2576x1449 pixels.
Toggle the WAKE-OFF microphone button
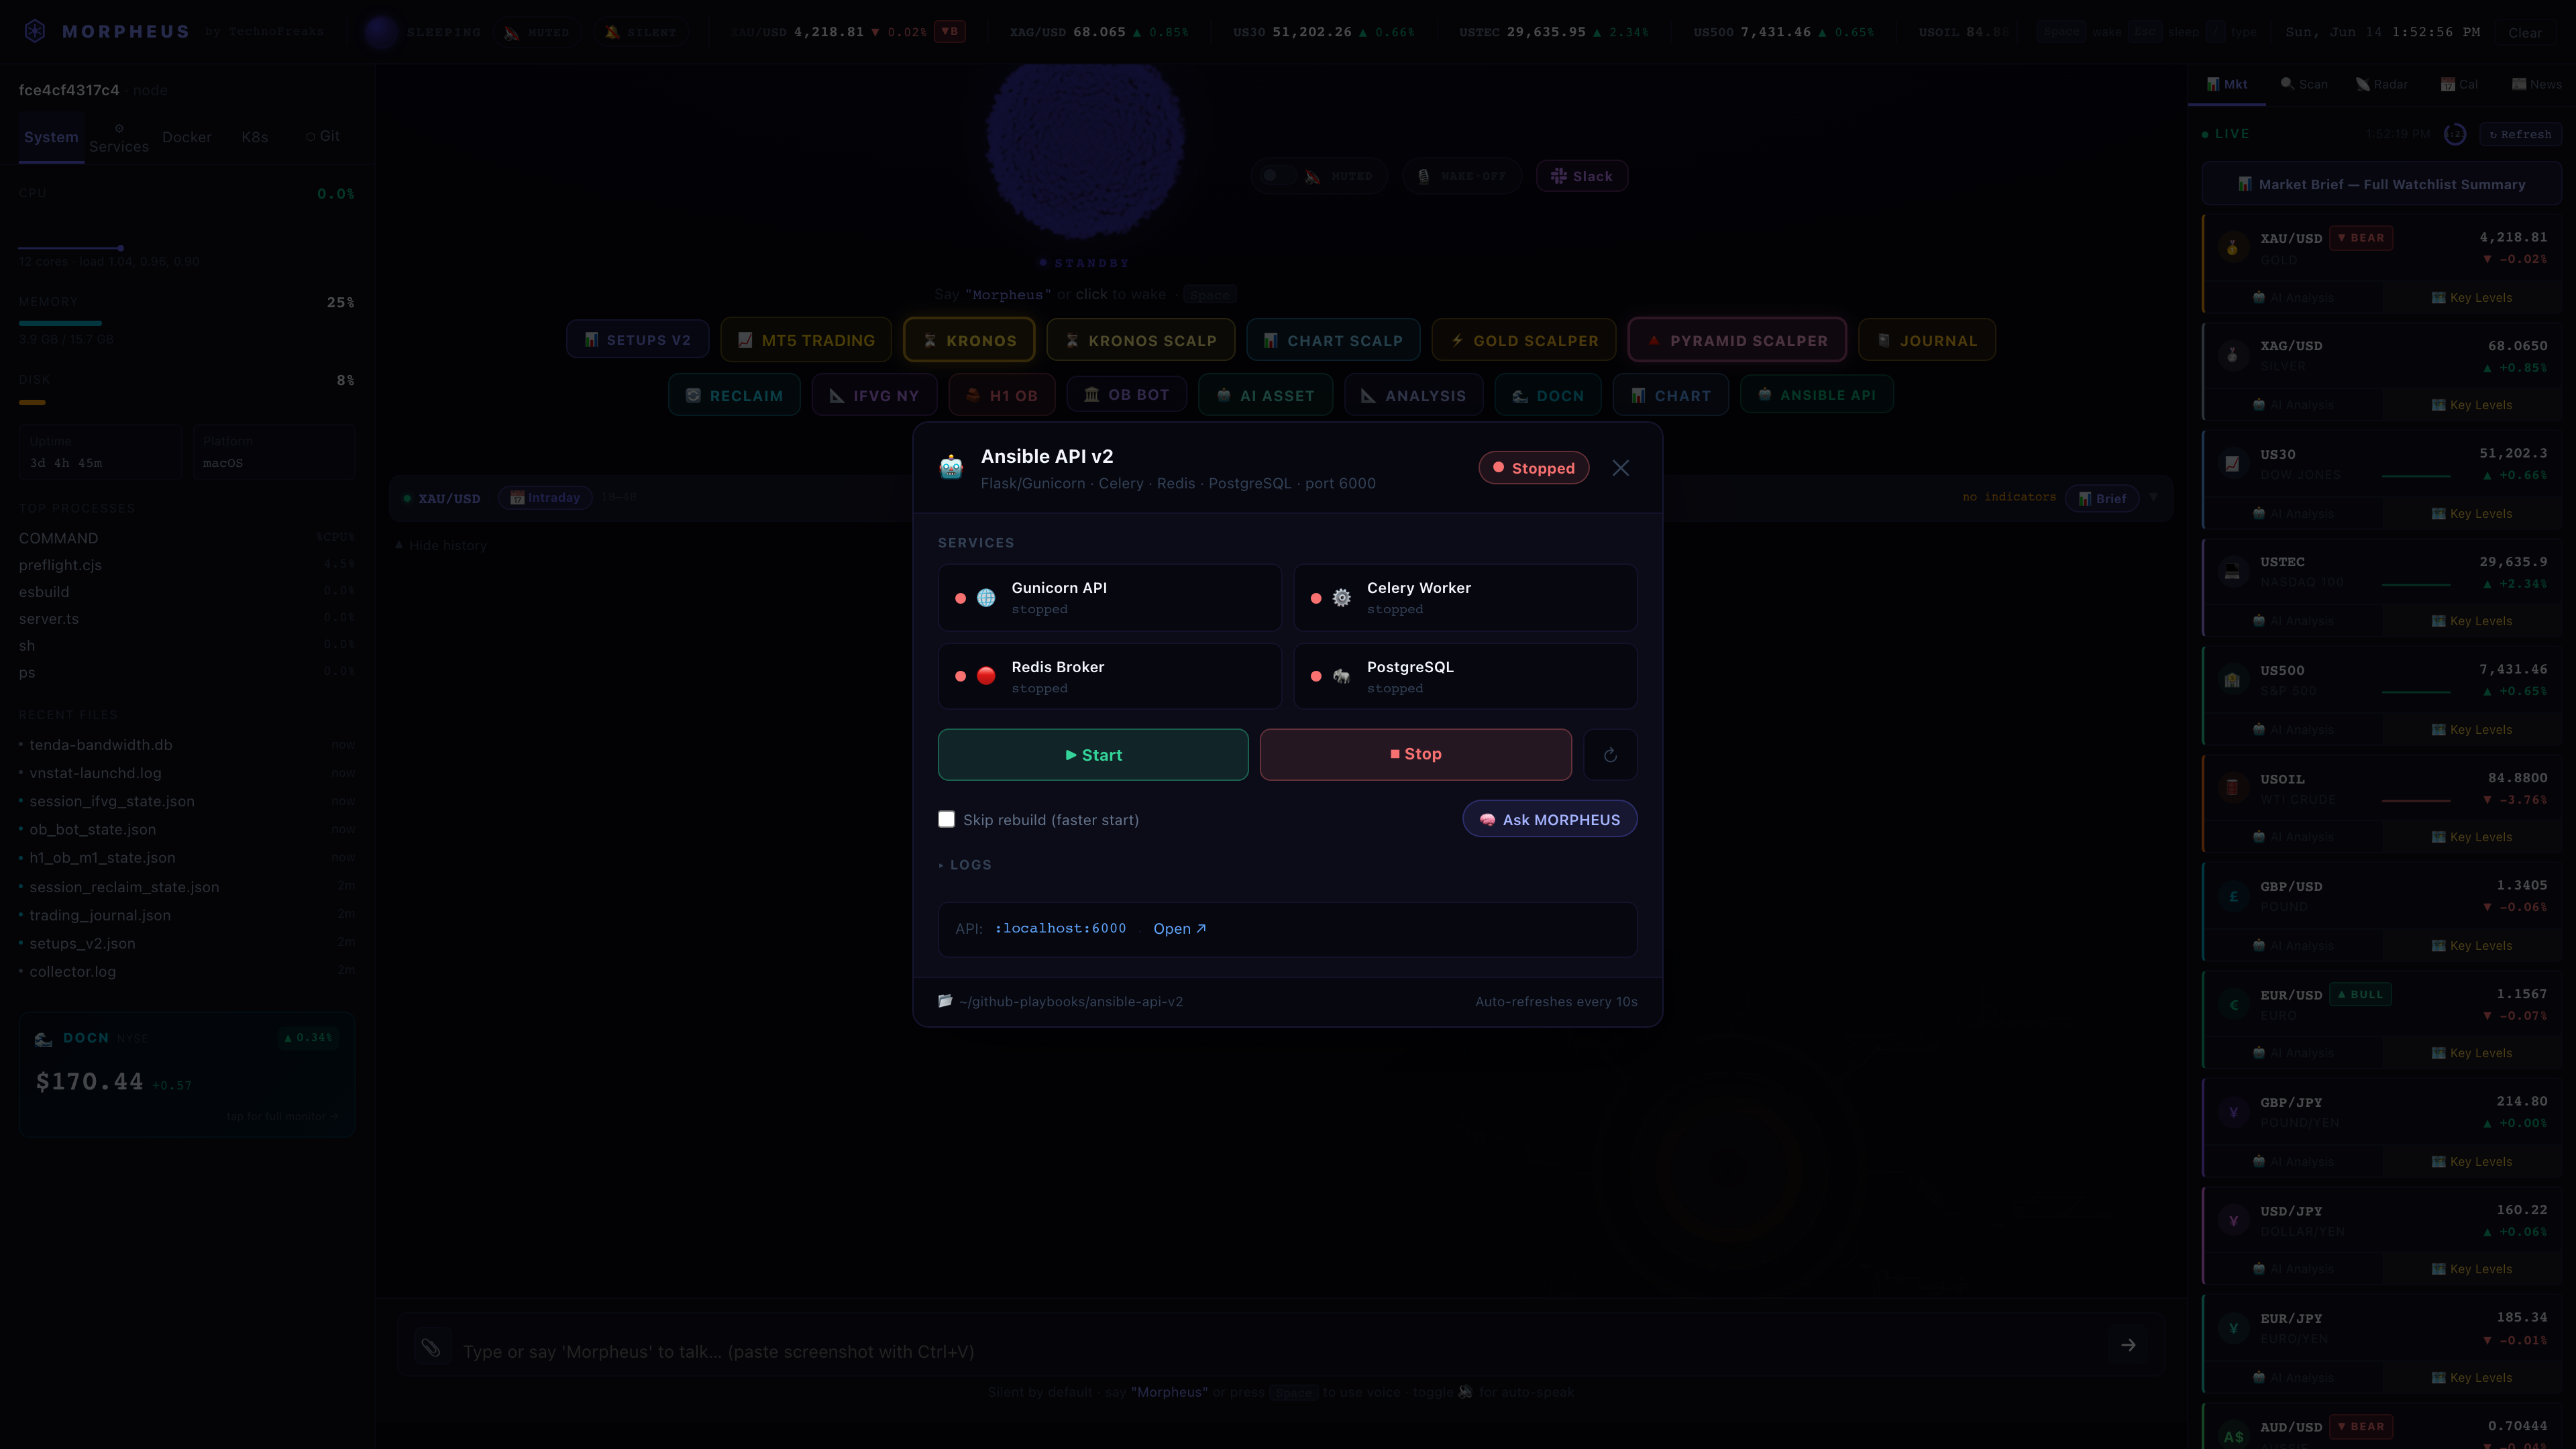[x=1461, y=176]
